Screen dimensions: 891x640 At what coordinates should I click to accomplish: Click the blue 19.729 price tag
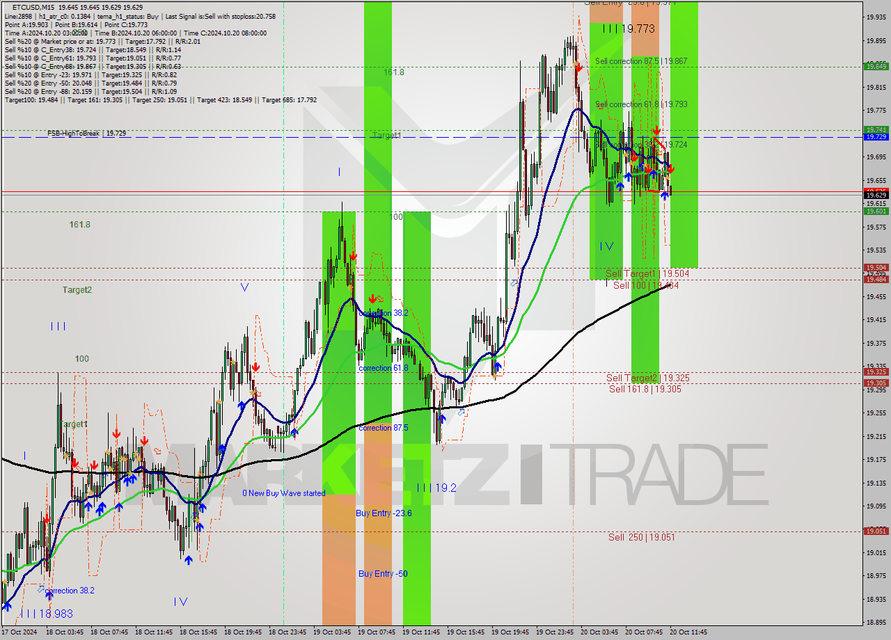876,137
